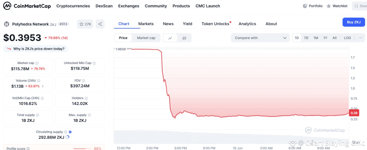The height and width of the screenshot is (150, 367).
Task: Select 1Y time range
Action: coord(325,38)
